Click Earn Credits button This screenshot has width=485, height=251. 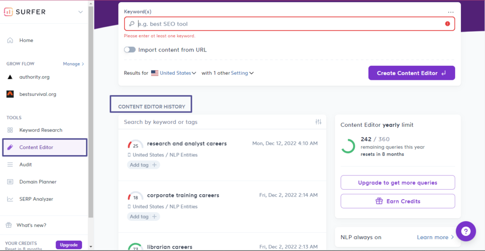(x=398, y=201)
